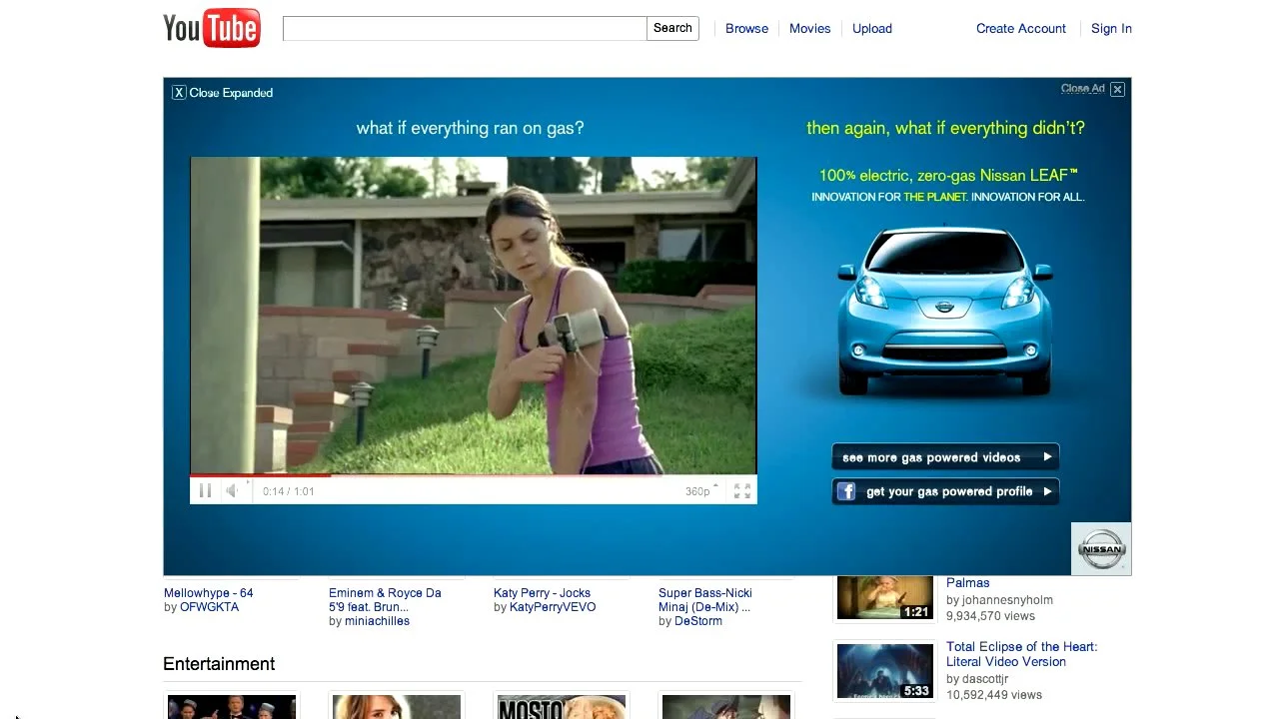Click the Sign In link

(x=1111, y=28)
